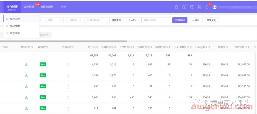The image size is (257, 114).
Task: Click the estimated value $45,657.00
Action: (243, 76)
